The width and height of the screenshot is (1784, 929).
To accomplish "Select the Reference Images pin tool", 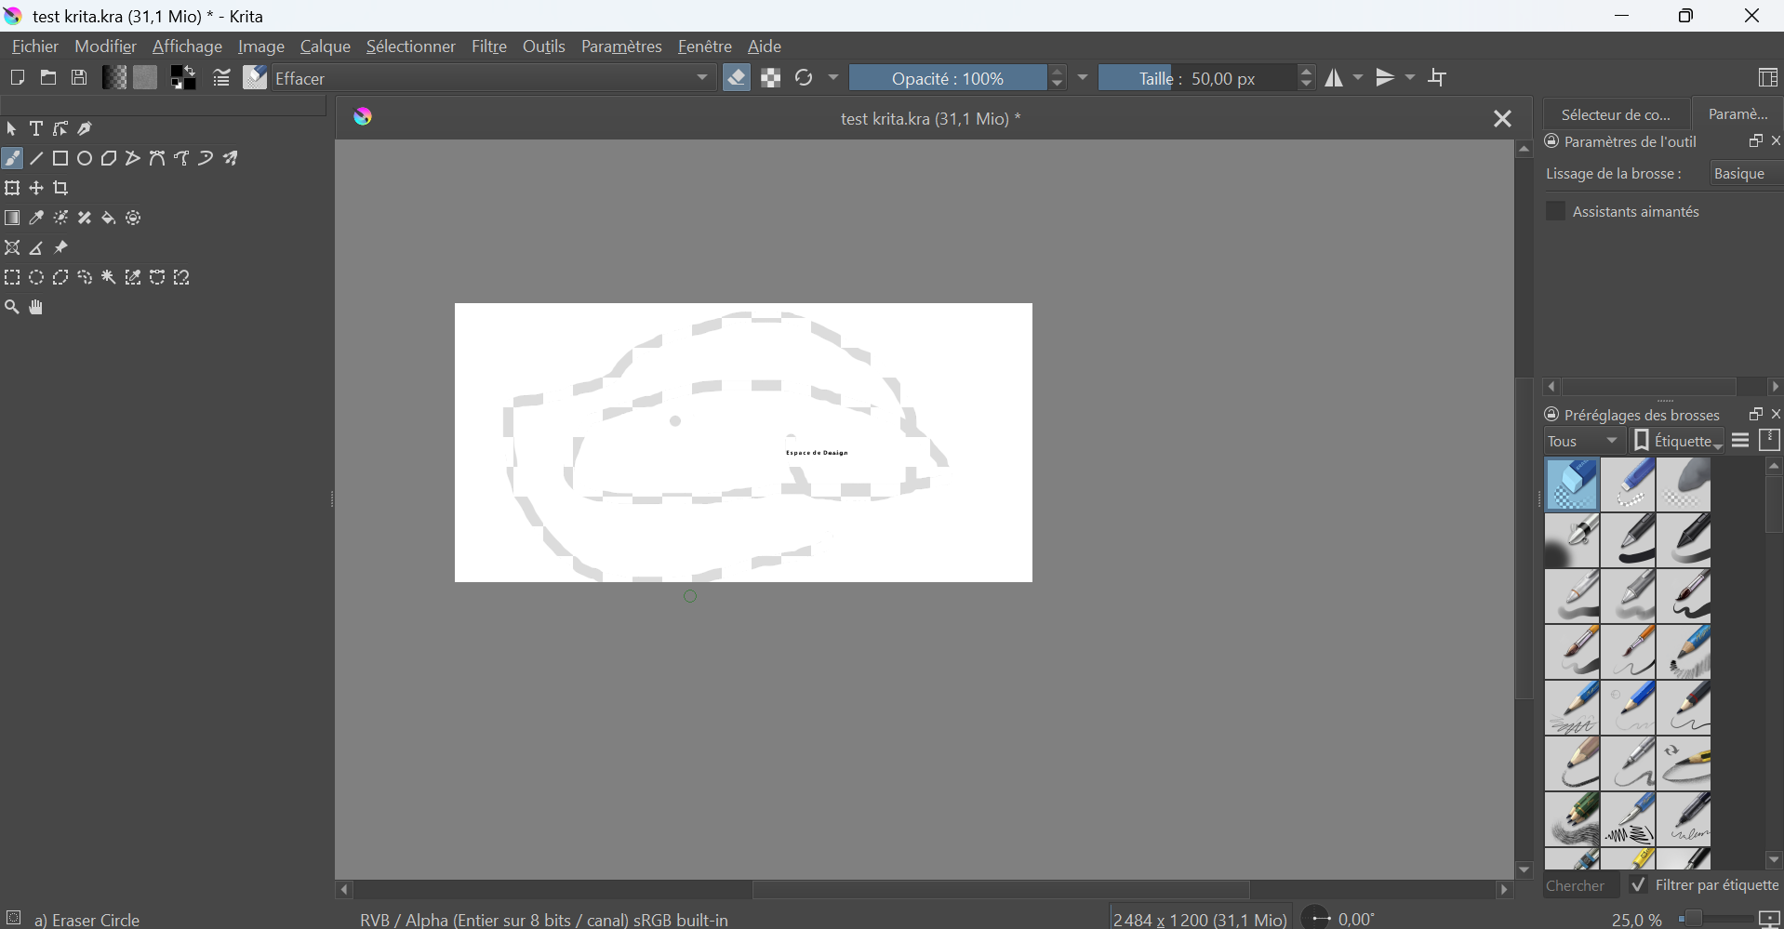I will pyautogui.click(x=60, y=248).
